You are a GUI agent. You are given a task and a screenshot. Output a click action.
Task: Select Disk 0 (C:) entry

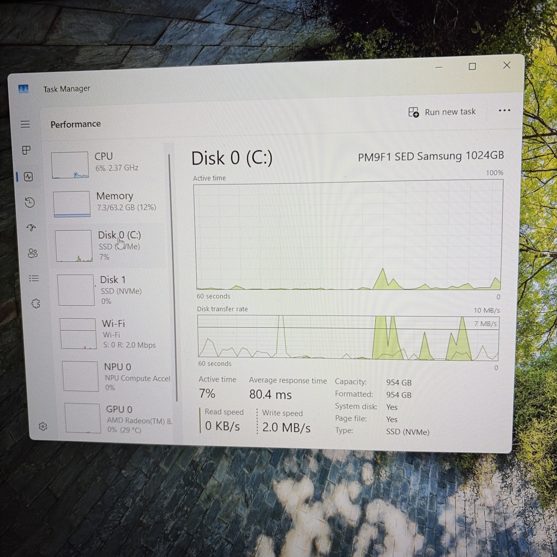112,246
